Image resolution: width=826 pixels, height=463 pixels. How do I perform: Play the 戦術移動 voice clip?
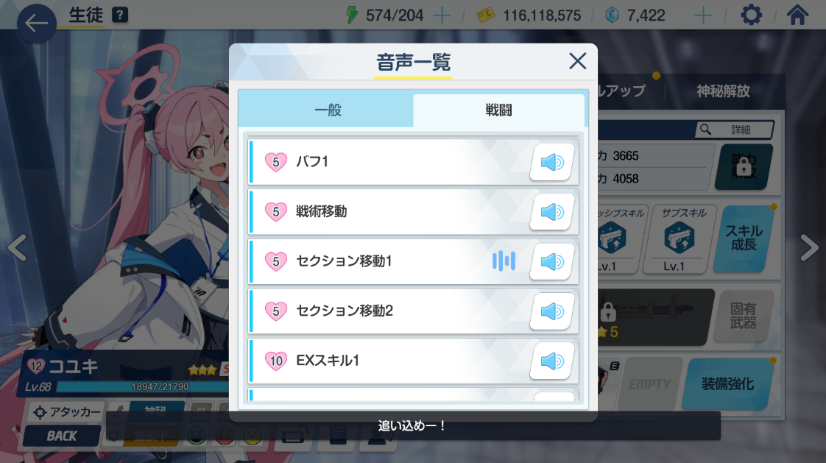tap(551, 212)
